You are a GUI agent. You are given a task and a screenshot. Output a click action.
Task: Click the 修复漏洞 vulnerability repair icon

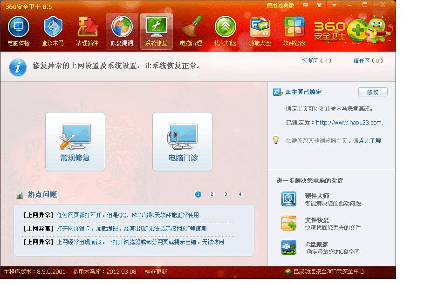122,31
